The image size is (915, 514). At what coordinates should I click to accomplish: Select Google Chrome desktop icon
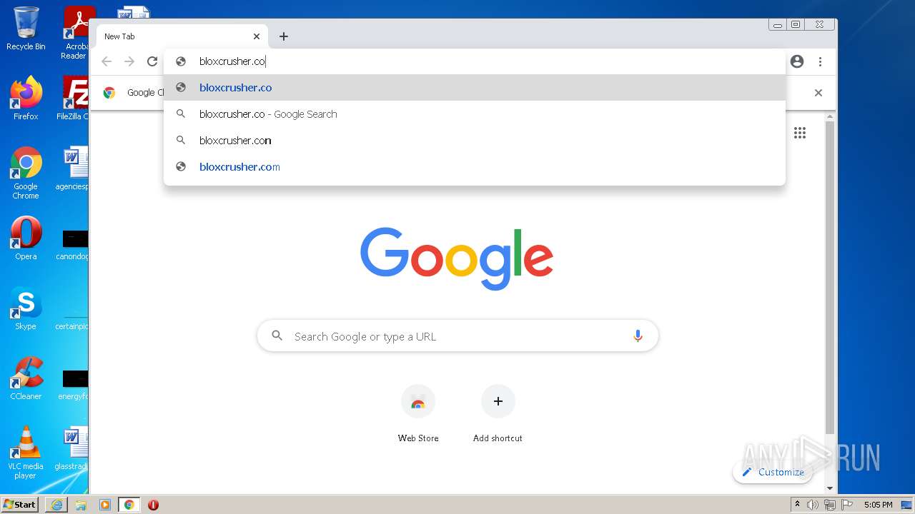[26, 173]
